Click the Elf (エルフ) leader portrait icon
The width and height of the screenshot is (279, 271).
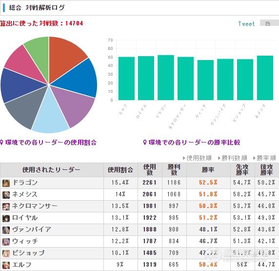(6, 265)
